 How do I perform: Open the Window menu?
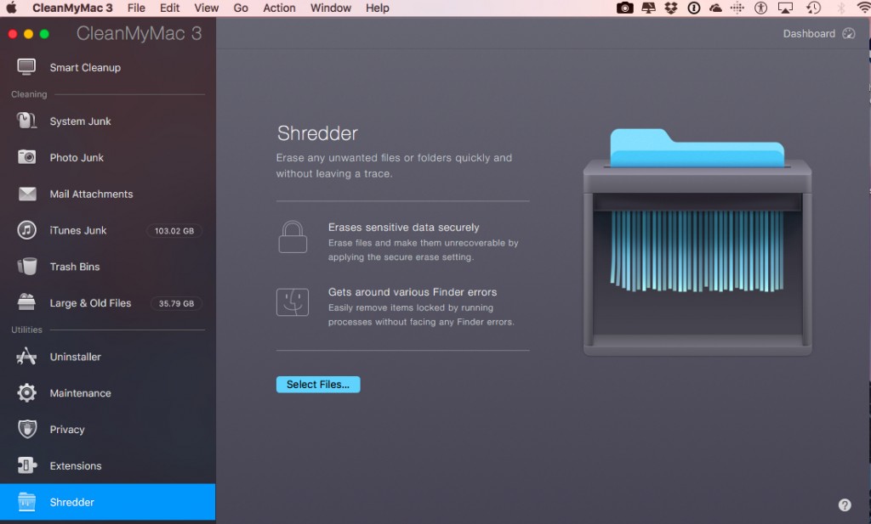click(331, 8)
